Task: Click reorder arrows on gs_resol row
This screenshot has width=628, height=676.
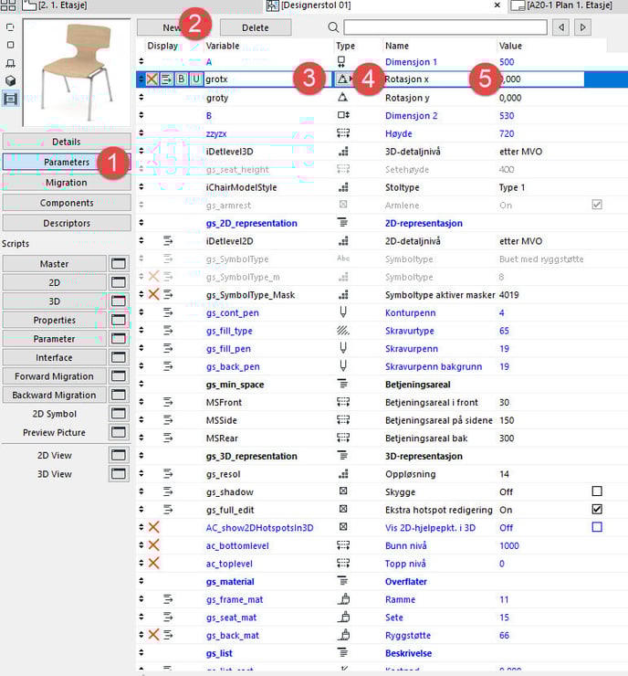Action: (141, 474)
